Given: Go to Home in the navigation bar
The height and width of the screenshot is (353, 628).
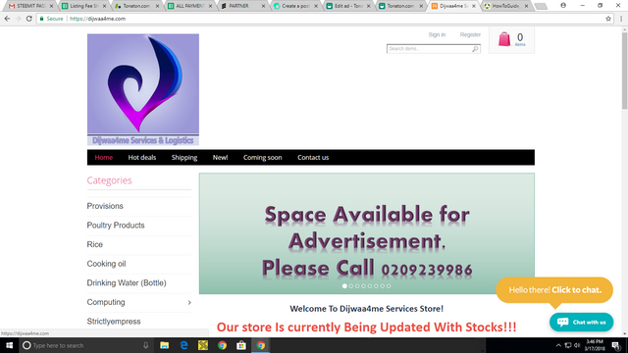Looking at the screenshot, I should click(x=104, y=157).
